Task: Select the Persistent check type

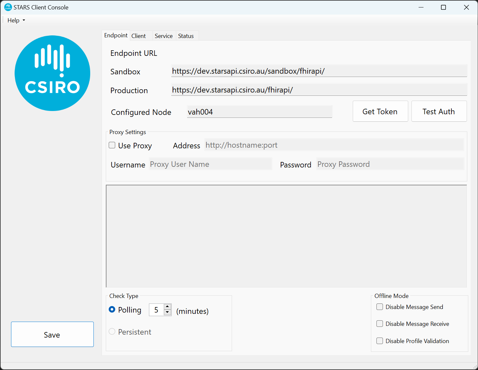Action: [x=112, y=331]
